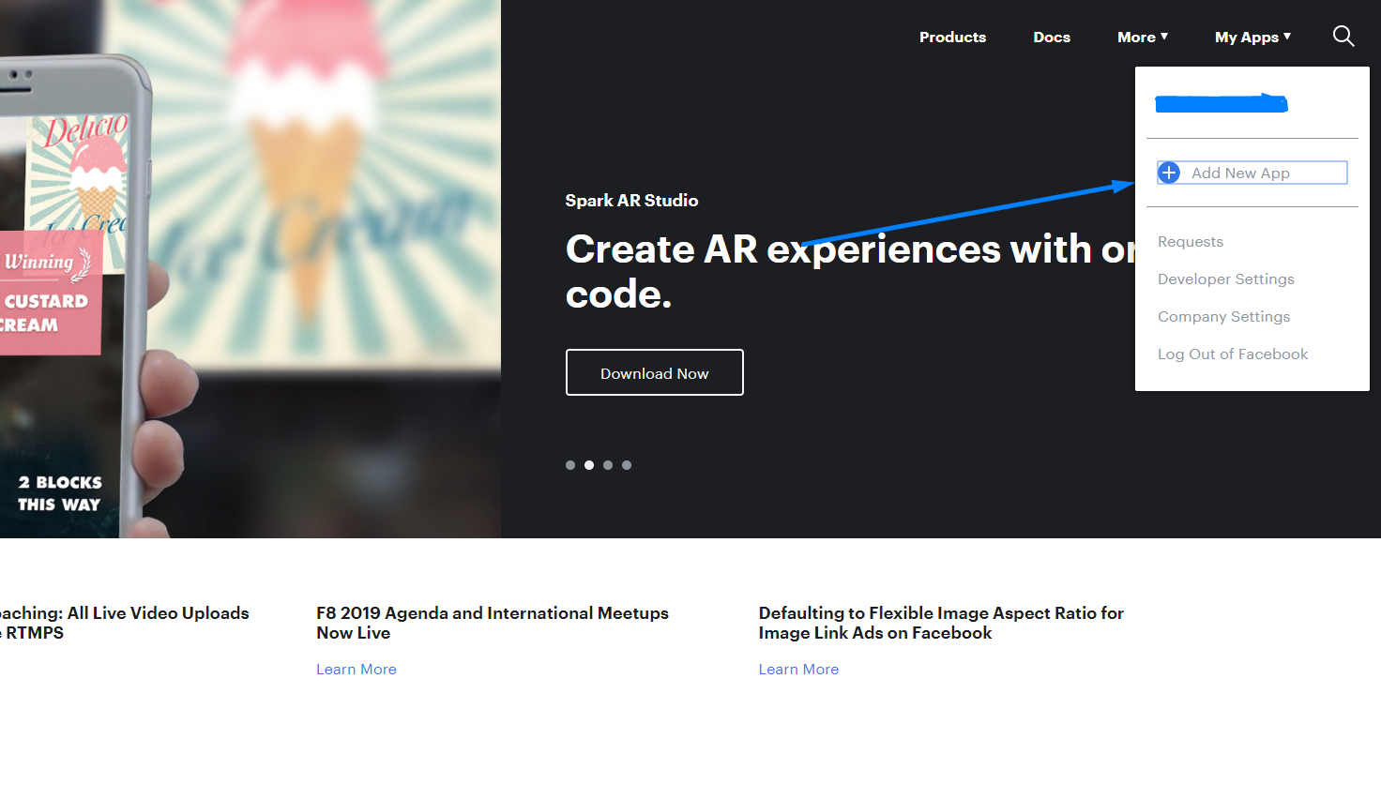Screen dimensions: 1381x799
Task: Choose Log Out of Facebook
Action: point(1233,354)
